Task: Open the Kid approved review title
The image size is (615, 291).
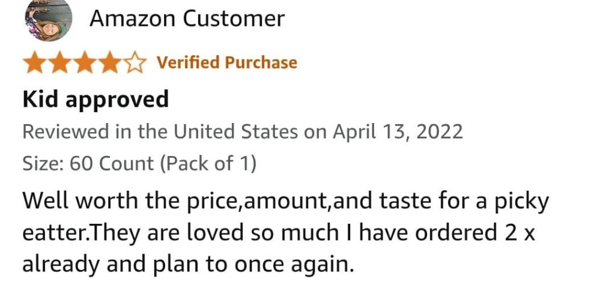Action: click(95, 99)
